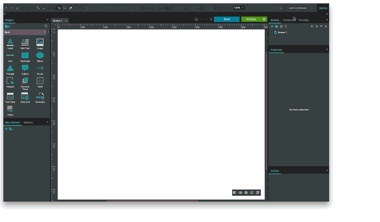Move screen up in list
380x222 pixels.
pyautogui.click(x=321, y=27)
